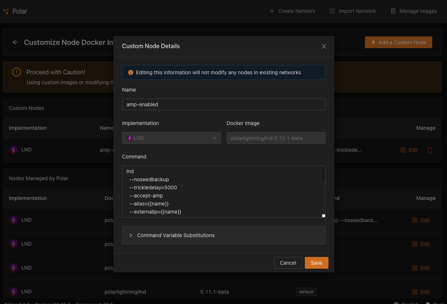Click the Docker Image field
This screenshot has height=304, width=447.
276,138
